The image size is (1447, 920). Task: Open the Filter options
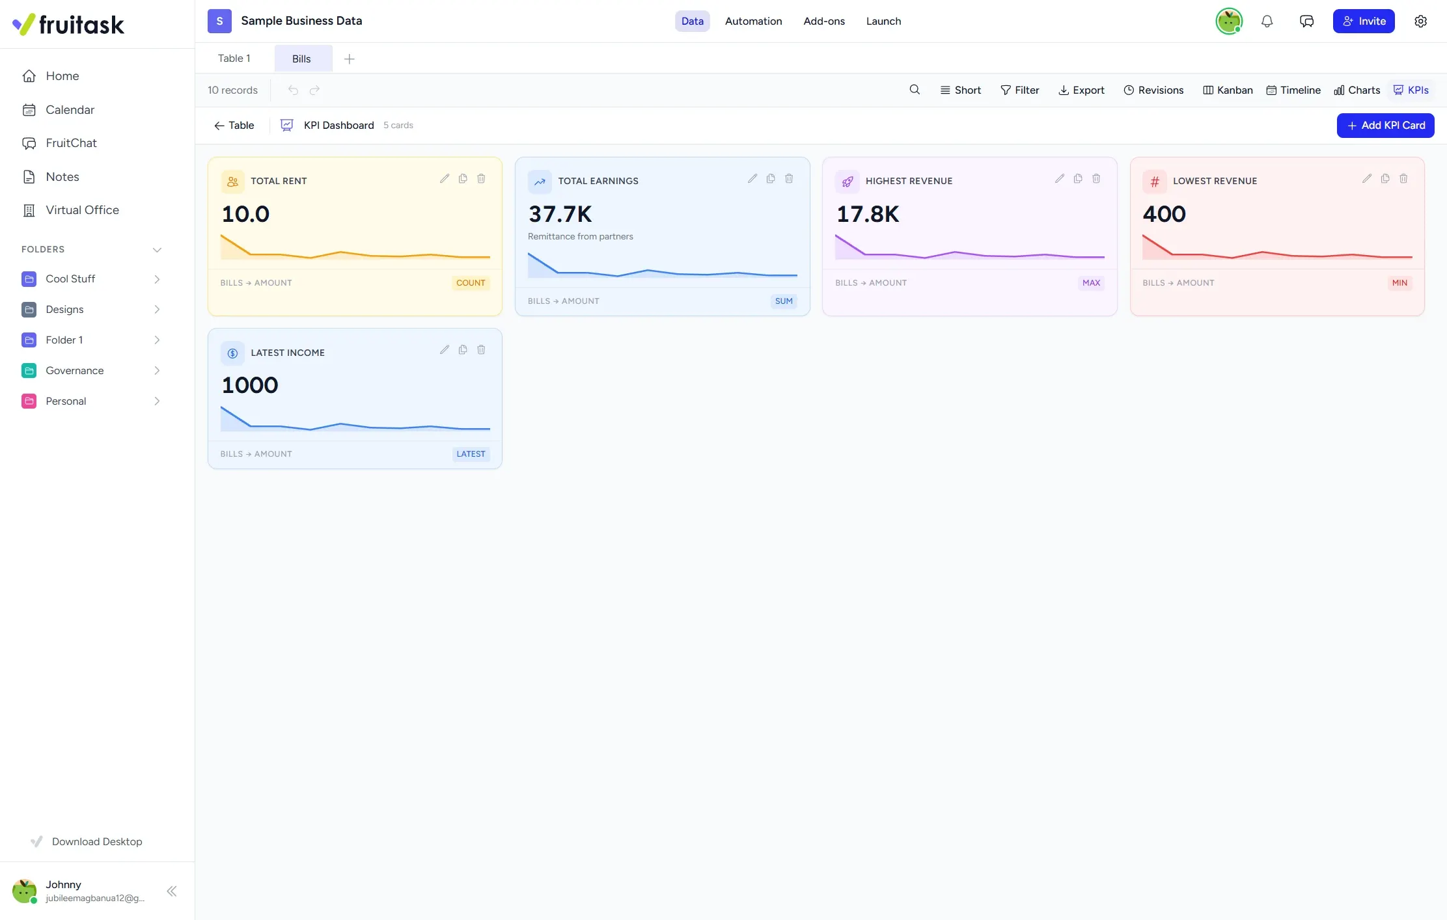pyautogui.click(x=1020, y=90)
